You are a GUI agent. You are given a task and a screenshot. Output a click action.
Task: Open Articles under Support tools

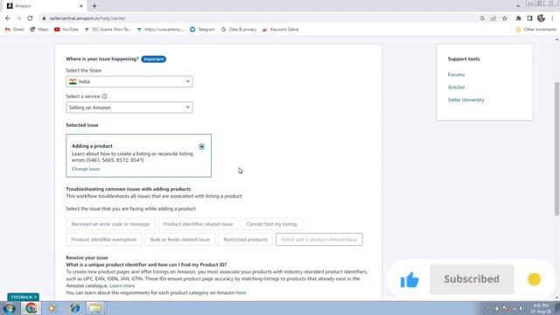457,87
